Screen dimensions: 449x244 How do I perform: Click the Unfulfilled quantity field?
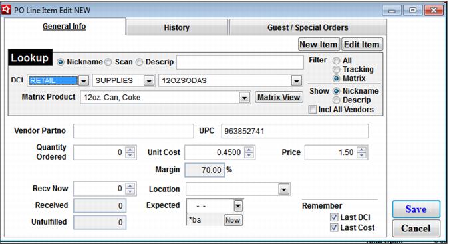point(99,222)
